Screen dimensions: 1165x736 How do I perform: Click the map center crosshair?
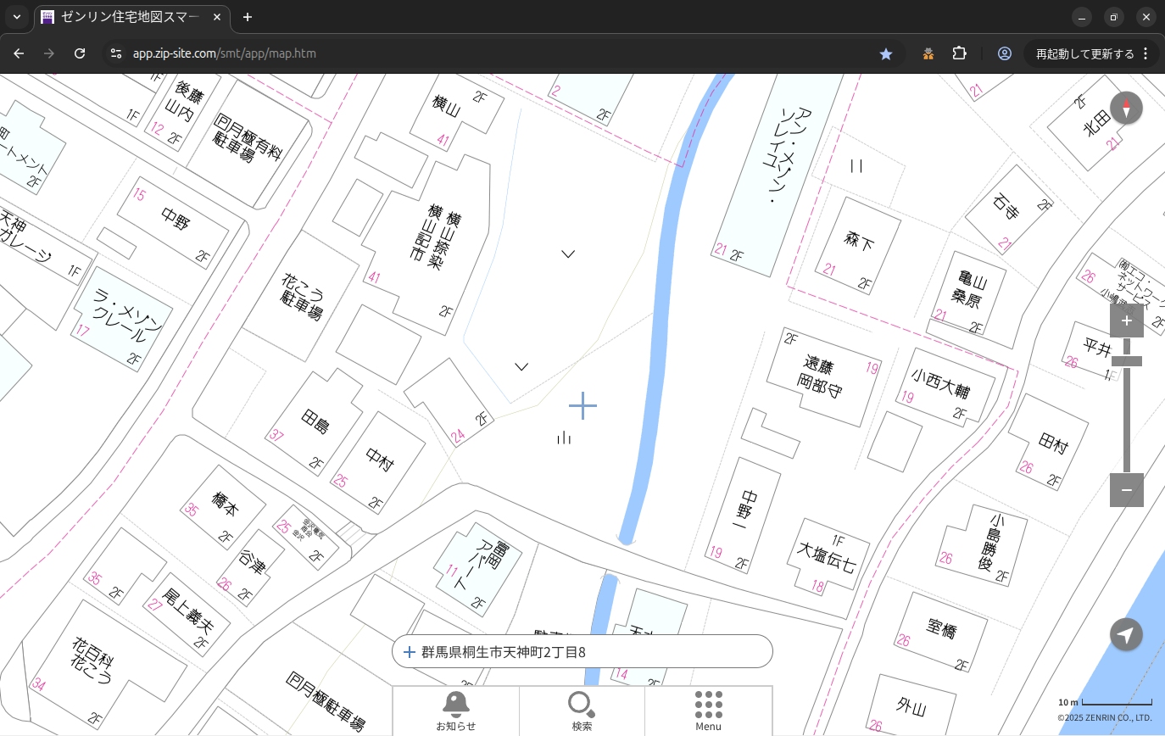click(x=582, y=405)
